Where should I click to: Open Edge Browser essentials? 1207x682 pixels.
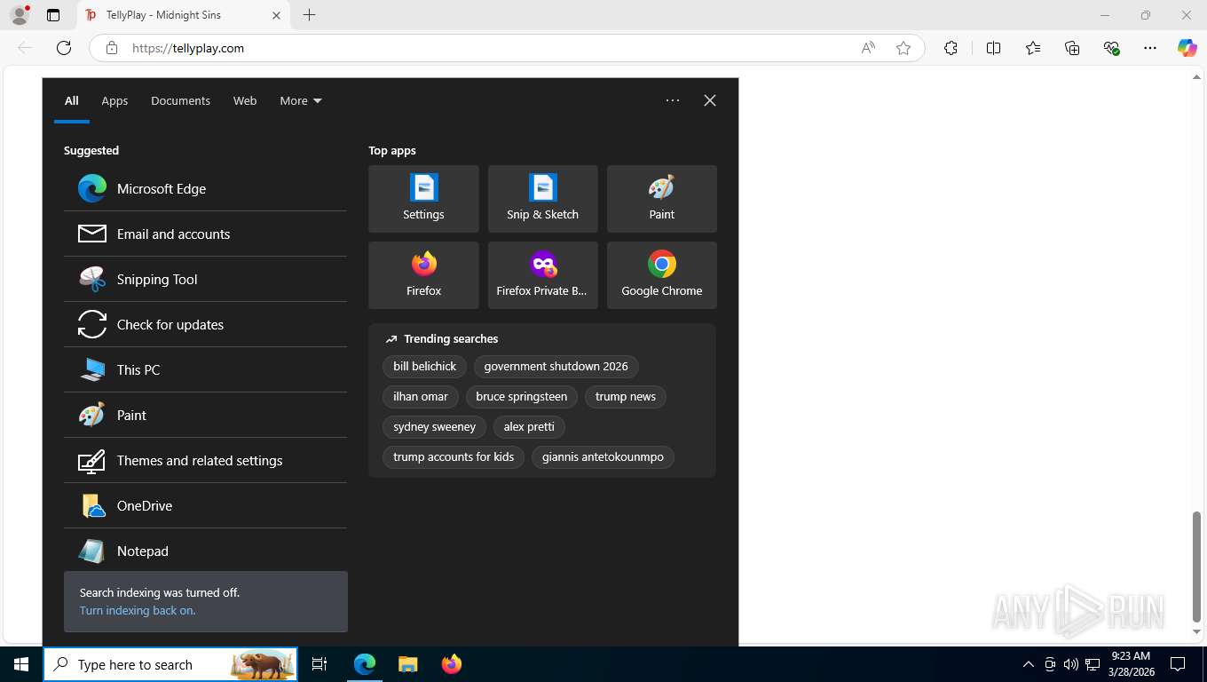click(x=1111, y=48)
